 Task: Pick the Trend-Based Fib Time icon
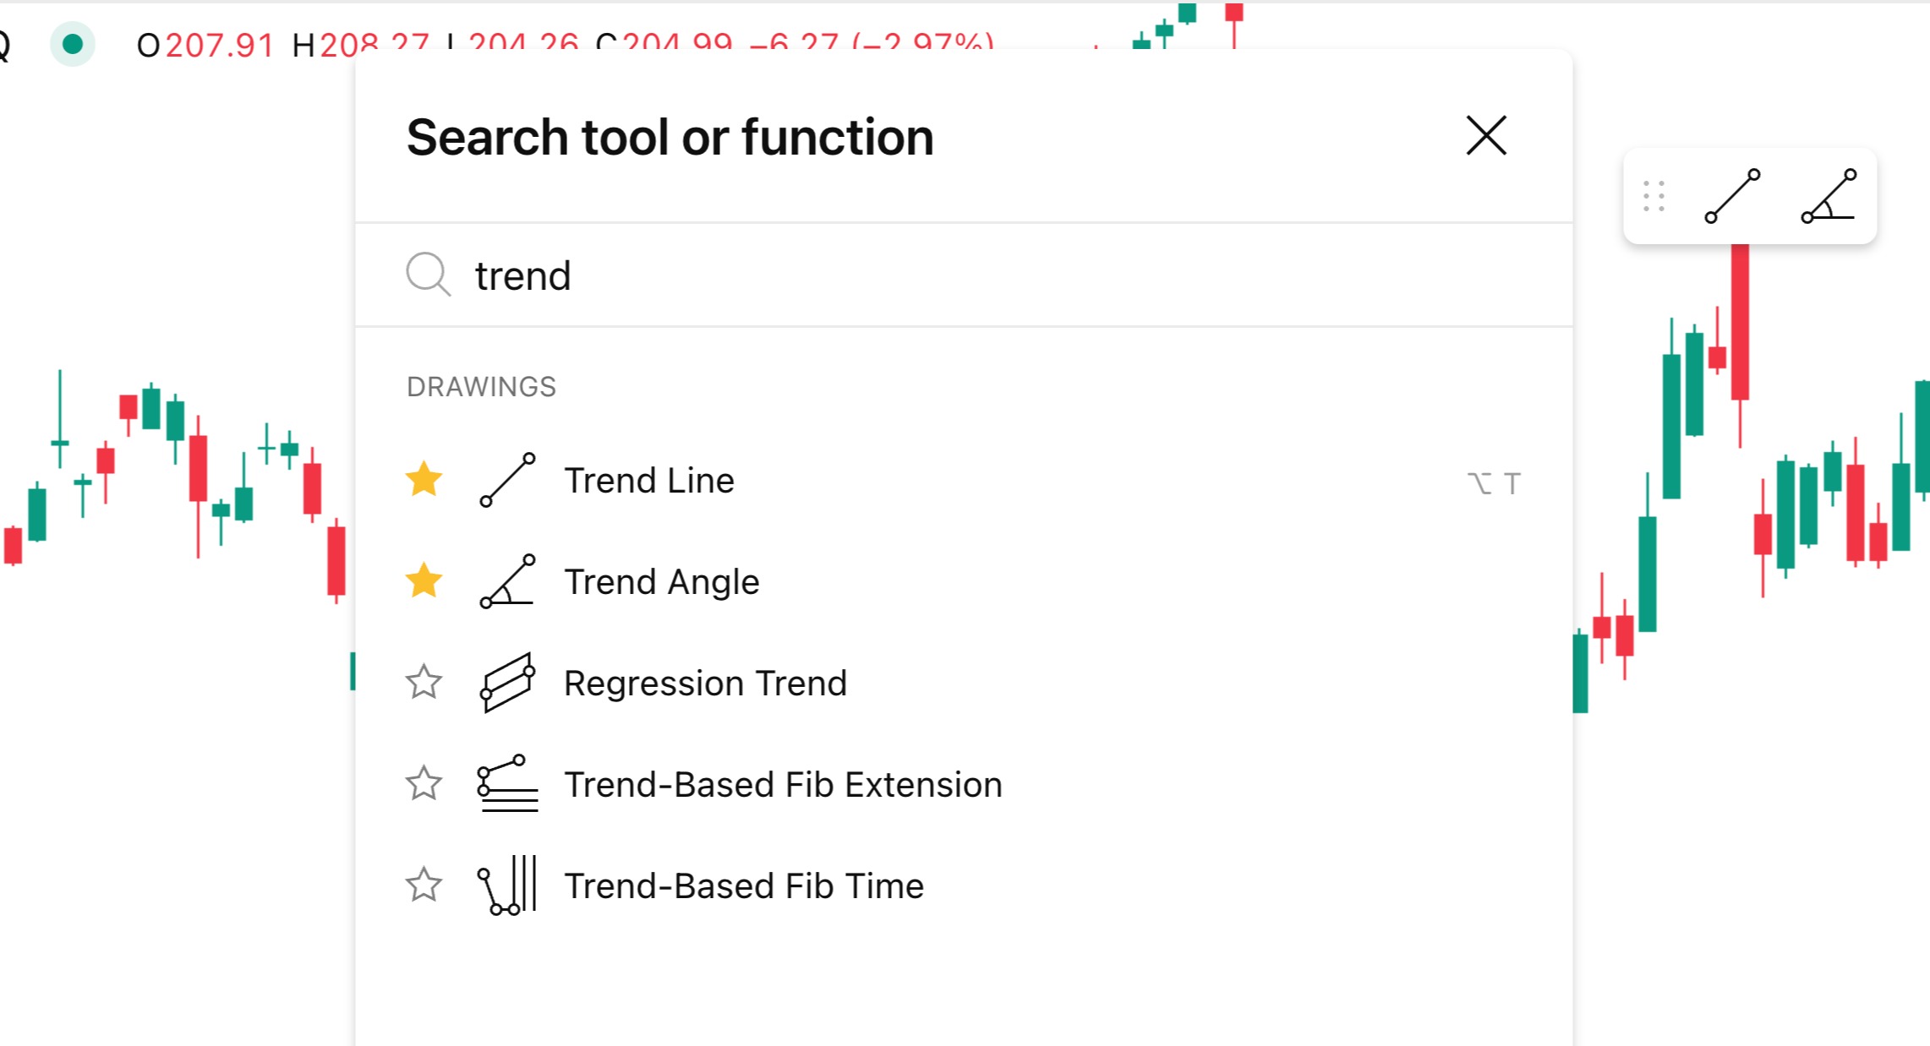(507, 885)
